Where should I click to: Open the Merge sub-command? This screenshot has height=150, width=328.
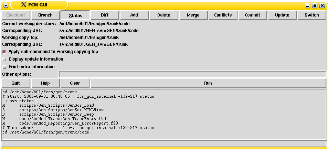pos(193,15)
